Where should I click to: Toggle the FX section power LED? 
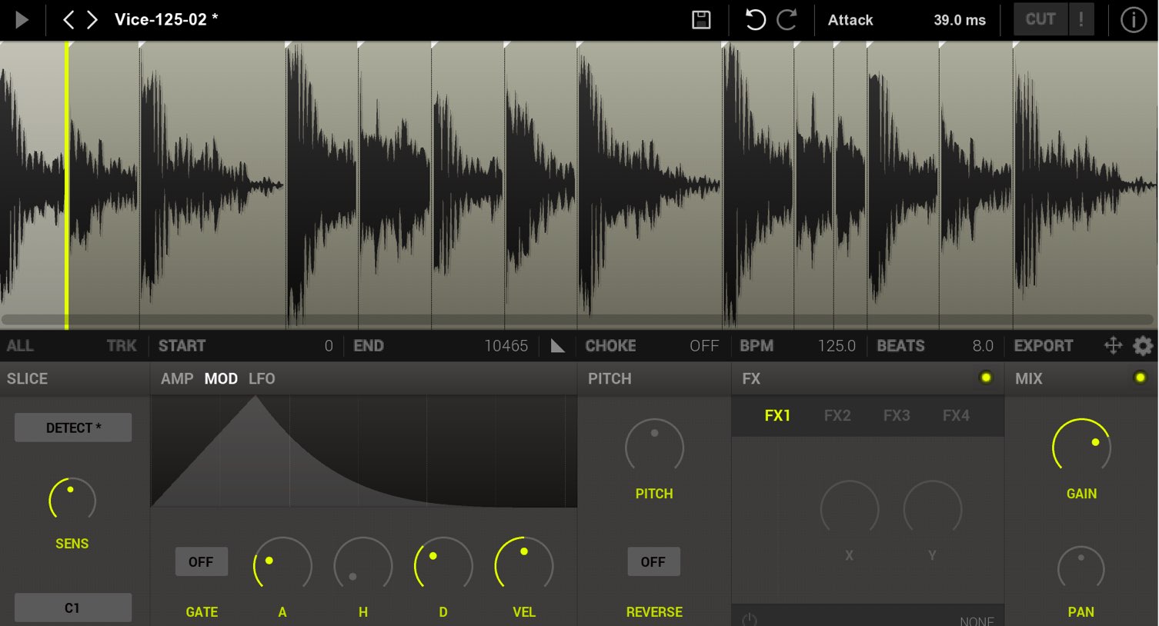point(986,378)
